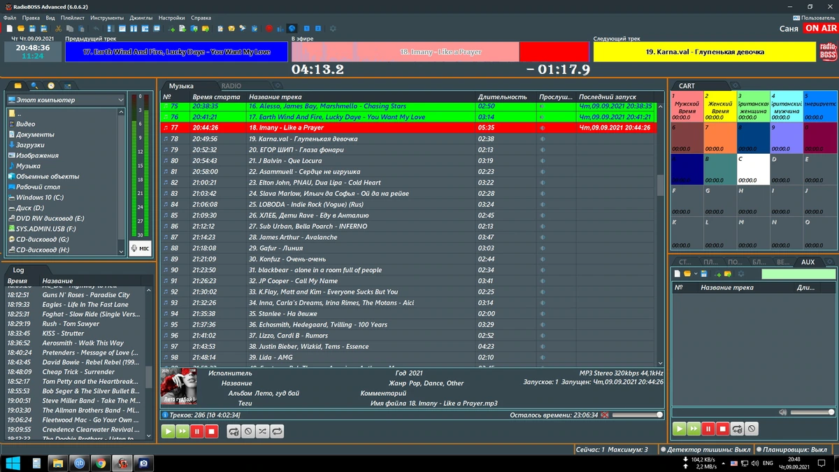Open the equalizer bars icon in the toolbar
839x472 pixels.
coord(280,29)
